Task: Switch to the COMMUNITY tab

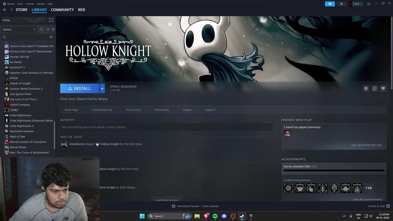Action: pyautogui.click(x=62, y=10)
